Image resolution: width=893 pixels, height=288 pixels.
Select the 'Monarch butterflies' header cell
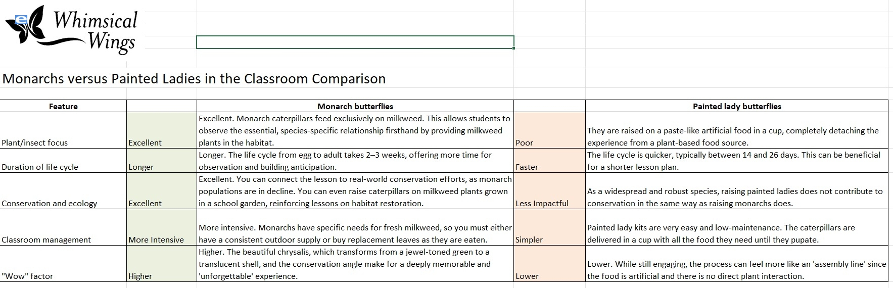(x=355, y=106)
